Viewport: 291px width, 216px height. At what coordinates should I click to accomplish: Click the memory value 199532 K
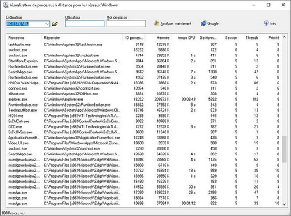(x=162, y=193)
